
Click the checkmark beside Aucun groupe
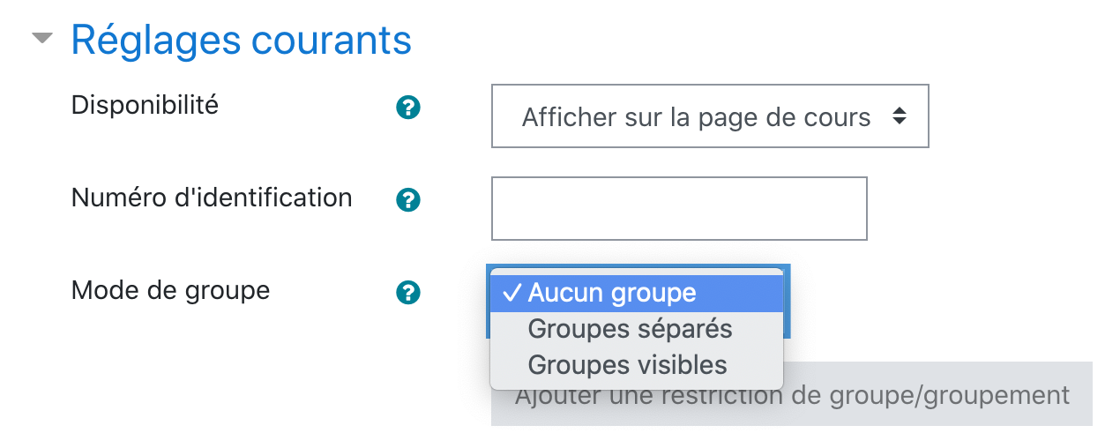tap(511, 293)
